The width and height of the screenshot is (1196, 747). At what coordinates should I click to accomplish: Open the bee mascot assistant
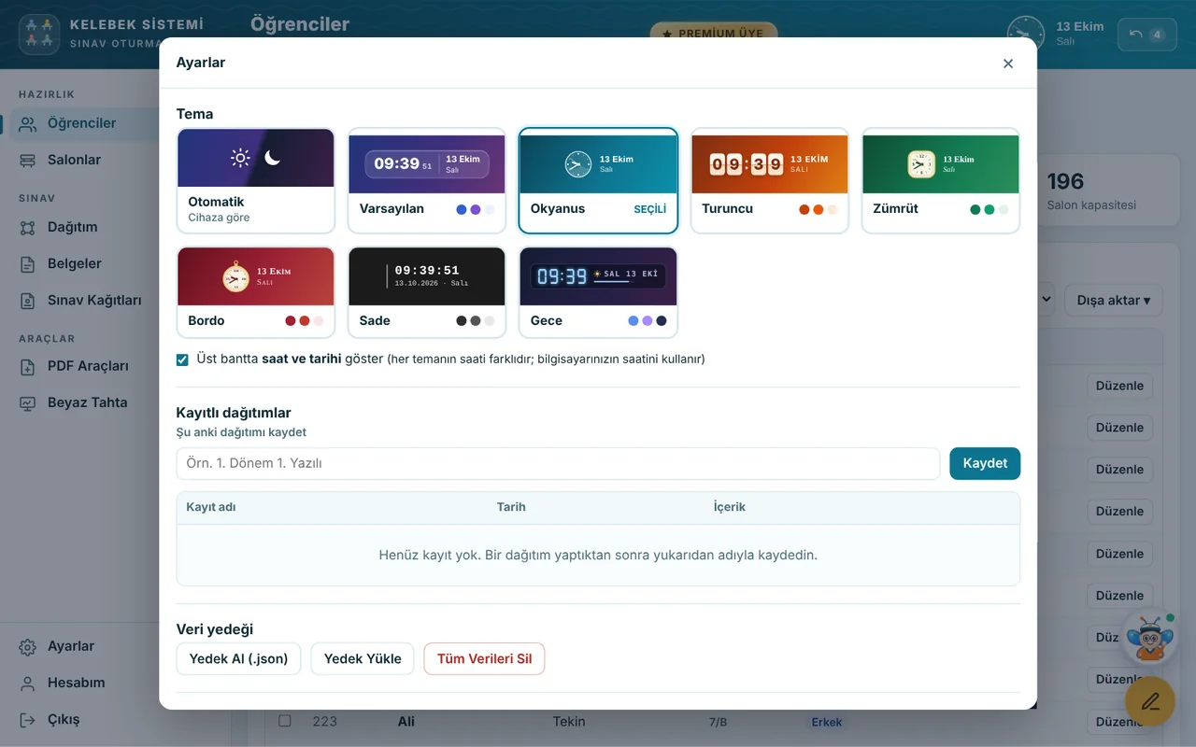click(1148, 637)
